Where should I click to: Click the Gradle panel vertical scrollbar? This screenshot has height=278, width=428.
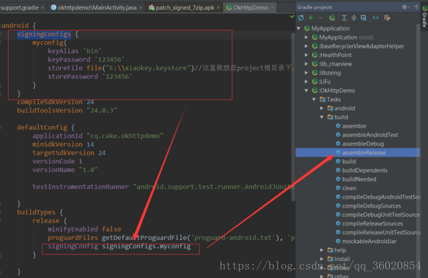[418, 150]
